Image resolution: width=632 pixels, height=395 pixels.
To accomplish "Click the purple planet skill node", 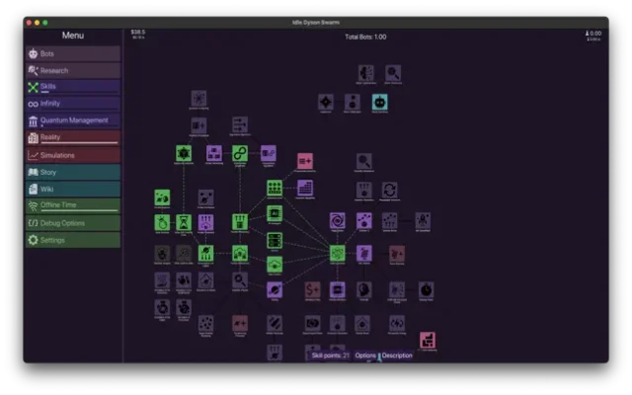I will [x=275, y=289].
